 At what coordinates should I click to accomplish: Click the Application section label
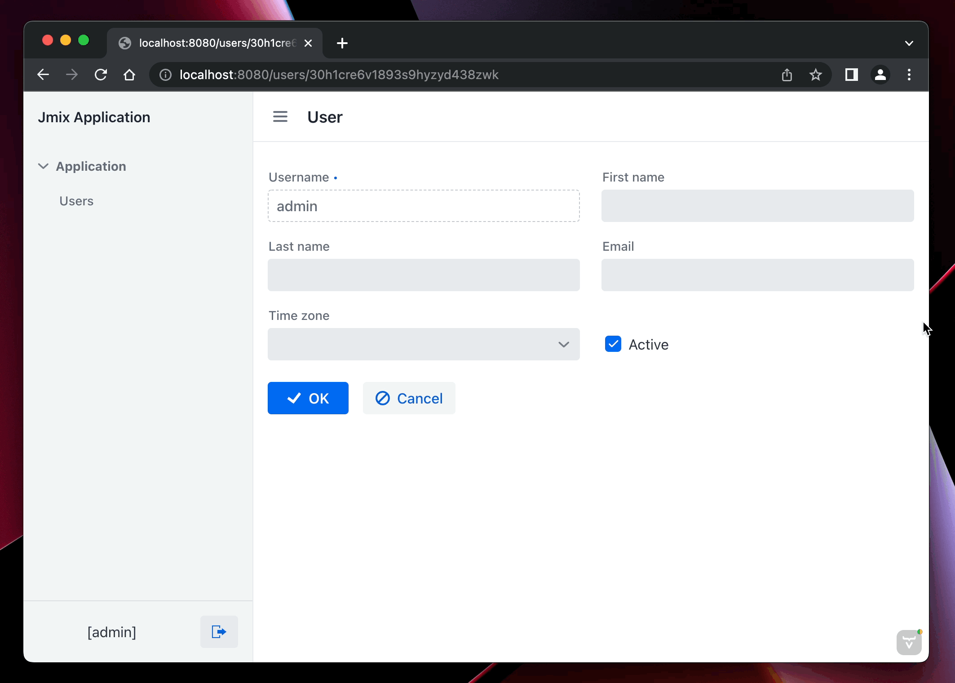pos(91,165)
